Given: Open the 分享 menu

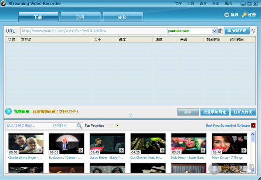Looking at the screenshot, I should coord(216,3).
